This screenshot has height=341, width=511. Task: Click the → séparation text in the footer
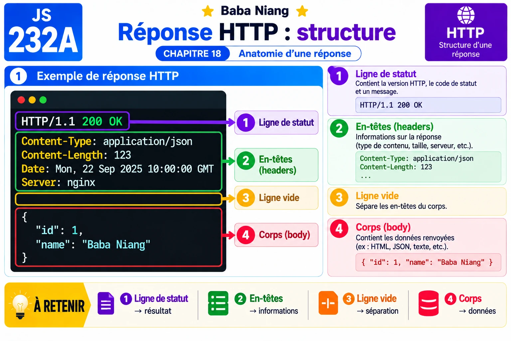pyautogui.click(x=378, y=311)
